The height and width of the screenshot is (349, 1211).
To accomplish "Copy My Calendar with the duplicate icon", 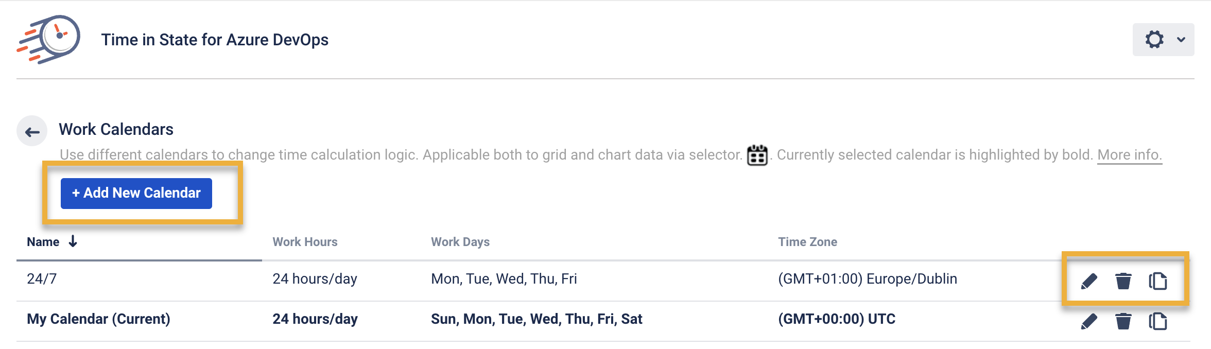I will [1157, 321].
